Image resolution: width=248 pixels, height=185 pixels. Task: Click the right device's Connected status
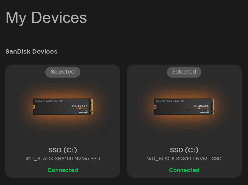184,170
